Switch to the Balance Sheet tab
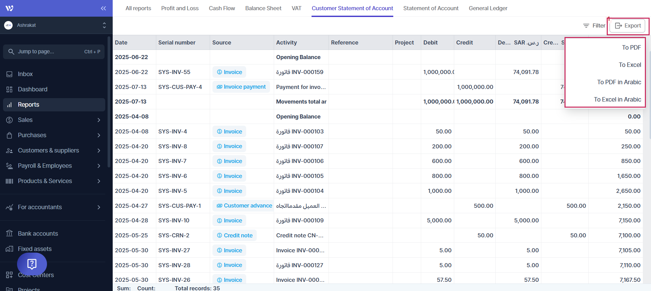651x291 pixels. (x=263, y=8)
